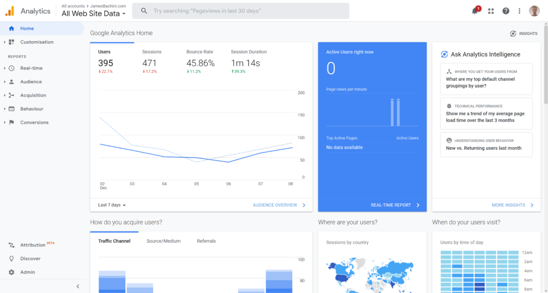Viewport: 548px width, 293px height.
Task: Expand the Conversions reports arrow
Action: point(5,122)
